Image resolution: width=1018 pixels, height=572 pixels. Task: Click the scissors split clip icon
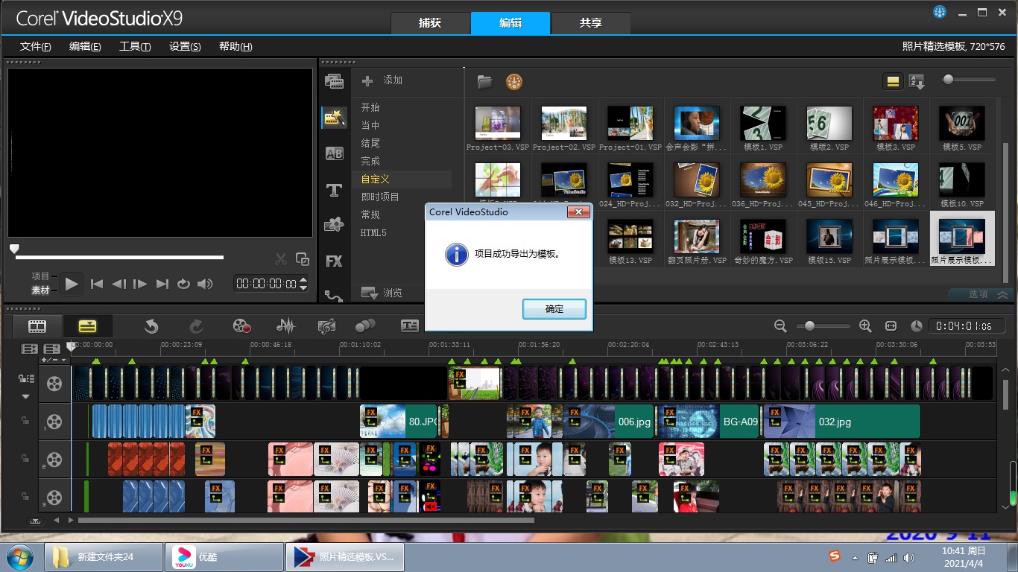pyautogui.click(x=281, y=259)
